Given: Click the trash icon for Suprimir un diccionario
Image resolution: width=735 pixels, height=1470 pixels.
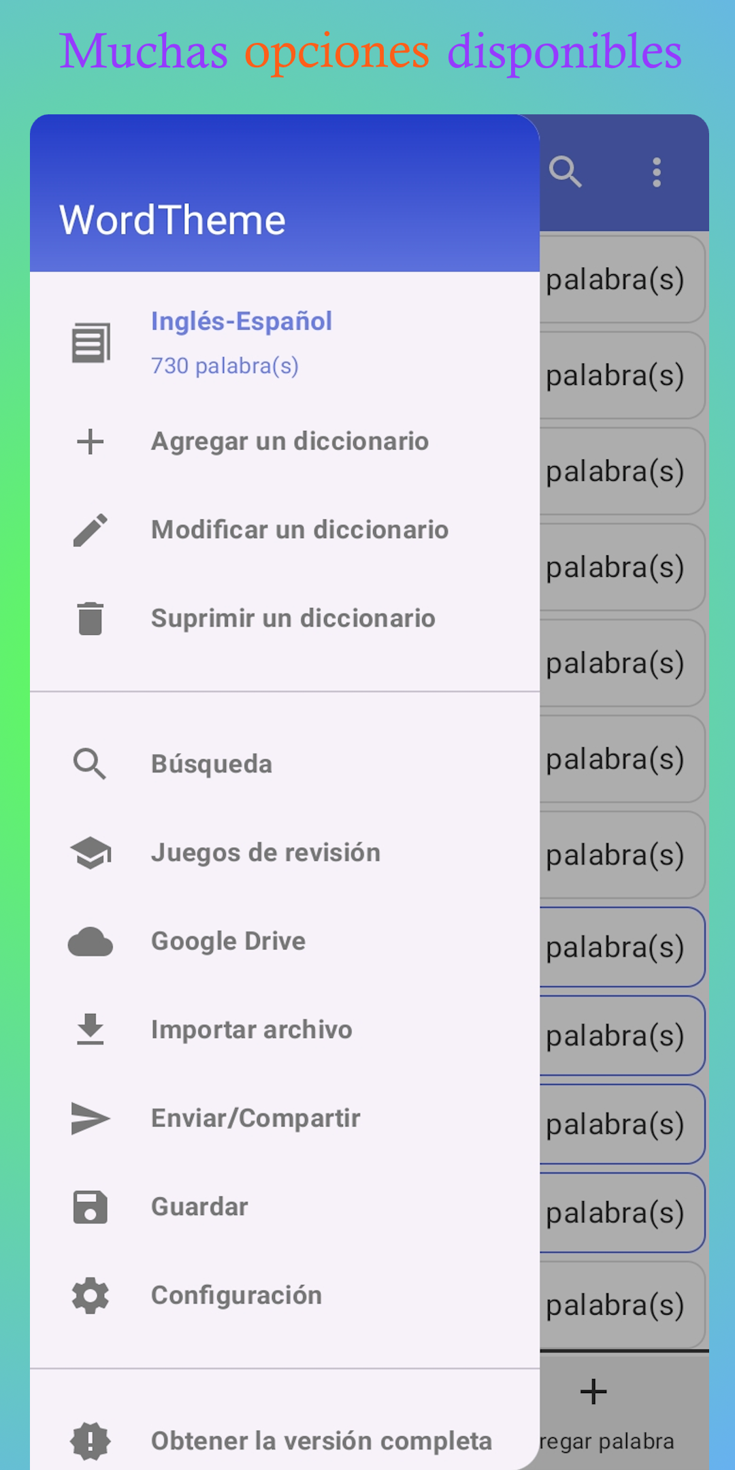Looking at the screenshot, I should pyautogui.click(x=91, y=619).
